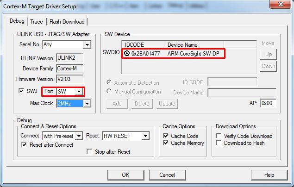
Task: Expand the Connect with Pre-reset dropdown
Action: coord(79,136)
